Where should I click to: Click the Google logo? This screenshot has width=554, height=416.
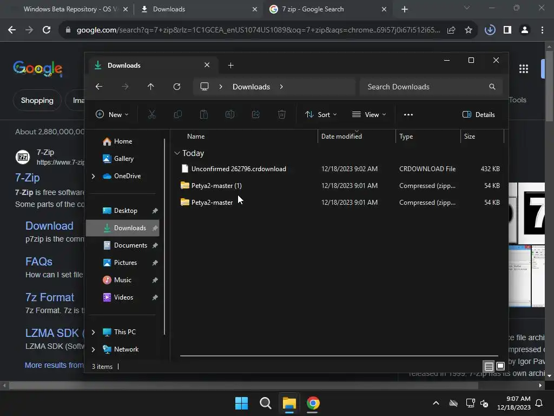pos(38,68)
